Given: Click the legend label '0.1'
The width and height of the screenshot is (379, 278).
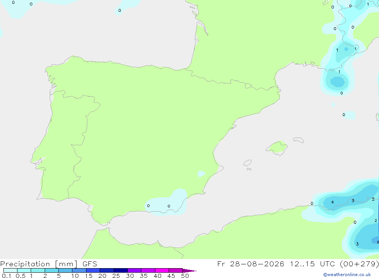Looking at the screenshot, I should [6, 276].
